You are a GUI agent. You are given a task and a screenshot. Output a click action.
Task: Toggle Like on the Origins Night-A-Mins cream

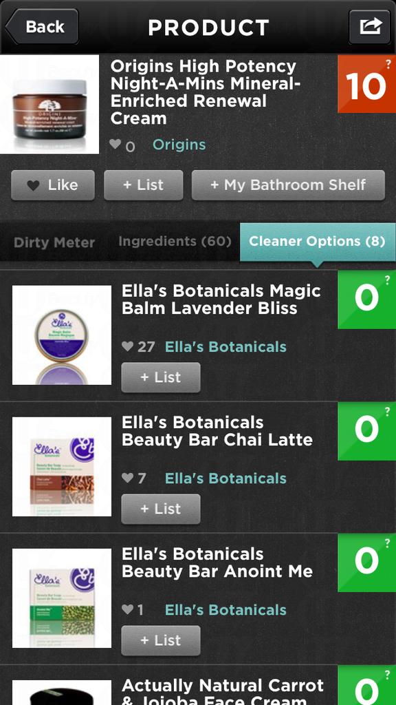pos(53,185)
